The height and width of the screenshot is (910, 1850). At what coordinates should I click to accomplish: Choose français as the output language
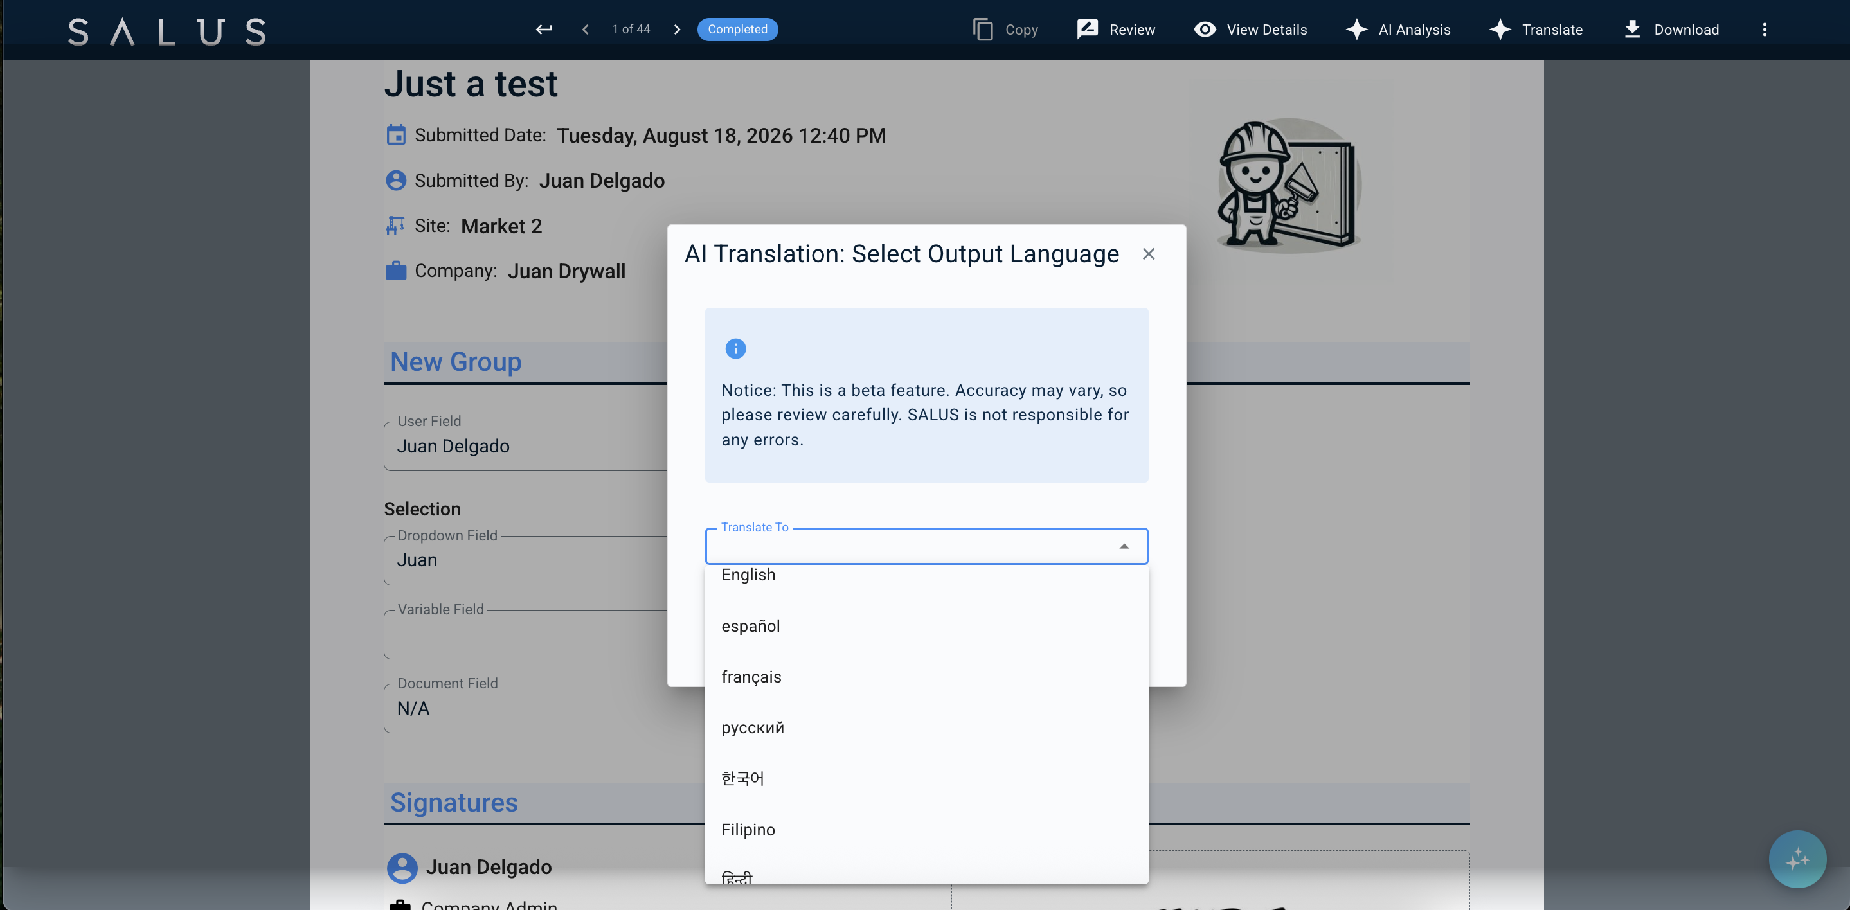tap(926, 677)
